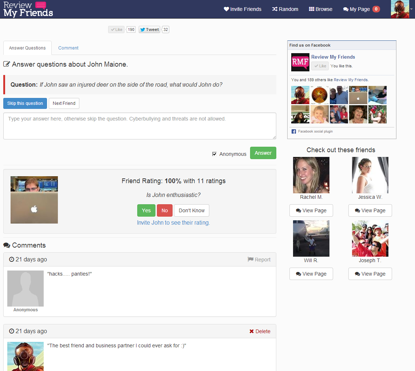
Task: Click Skip this question button
Action: [25, 103]
